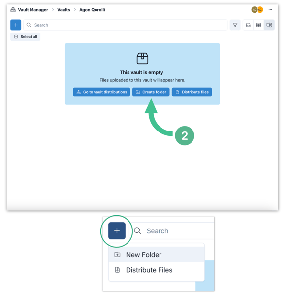
Task: Open the Vault Manager breadcrumb link
Action: 33,10
